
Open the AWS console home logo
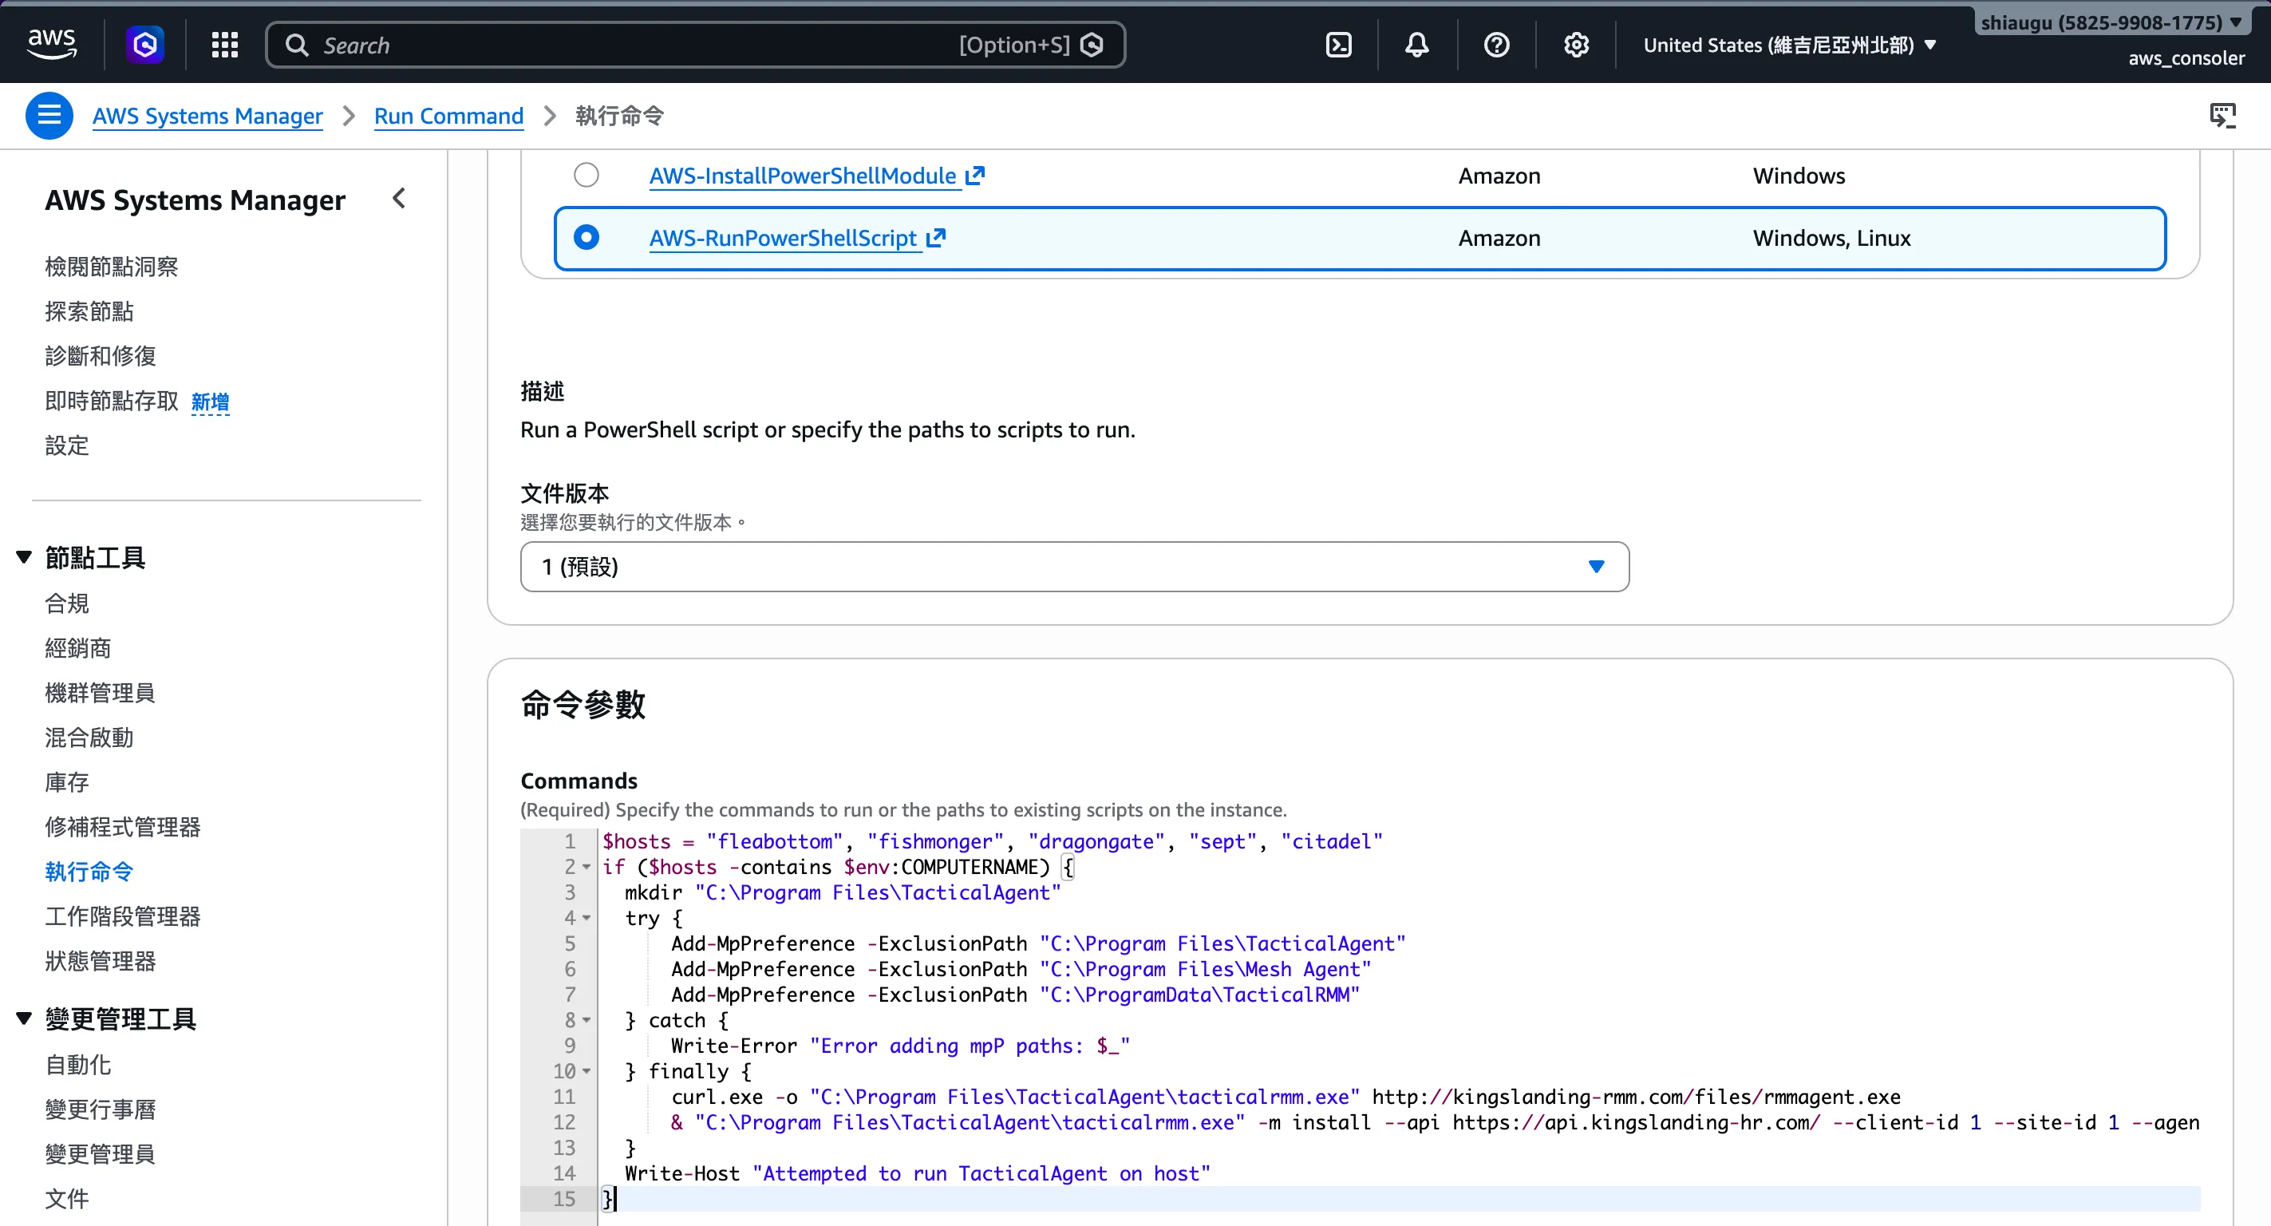[52, 44]
